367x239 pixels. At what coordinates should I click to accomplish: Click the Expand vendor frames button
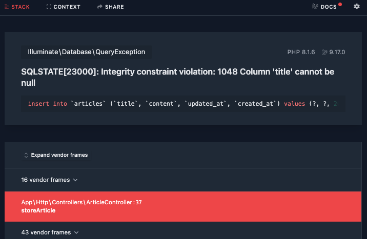pos(56,155)
